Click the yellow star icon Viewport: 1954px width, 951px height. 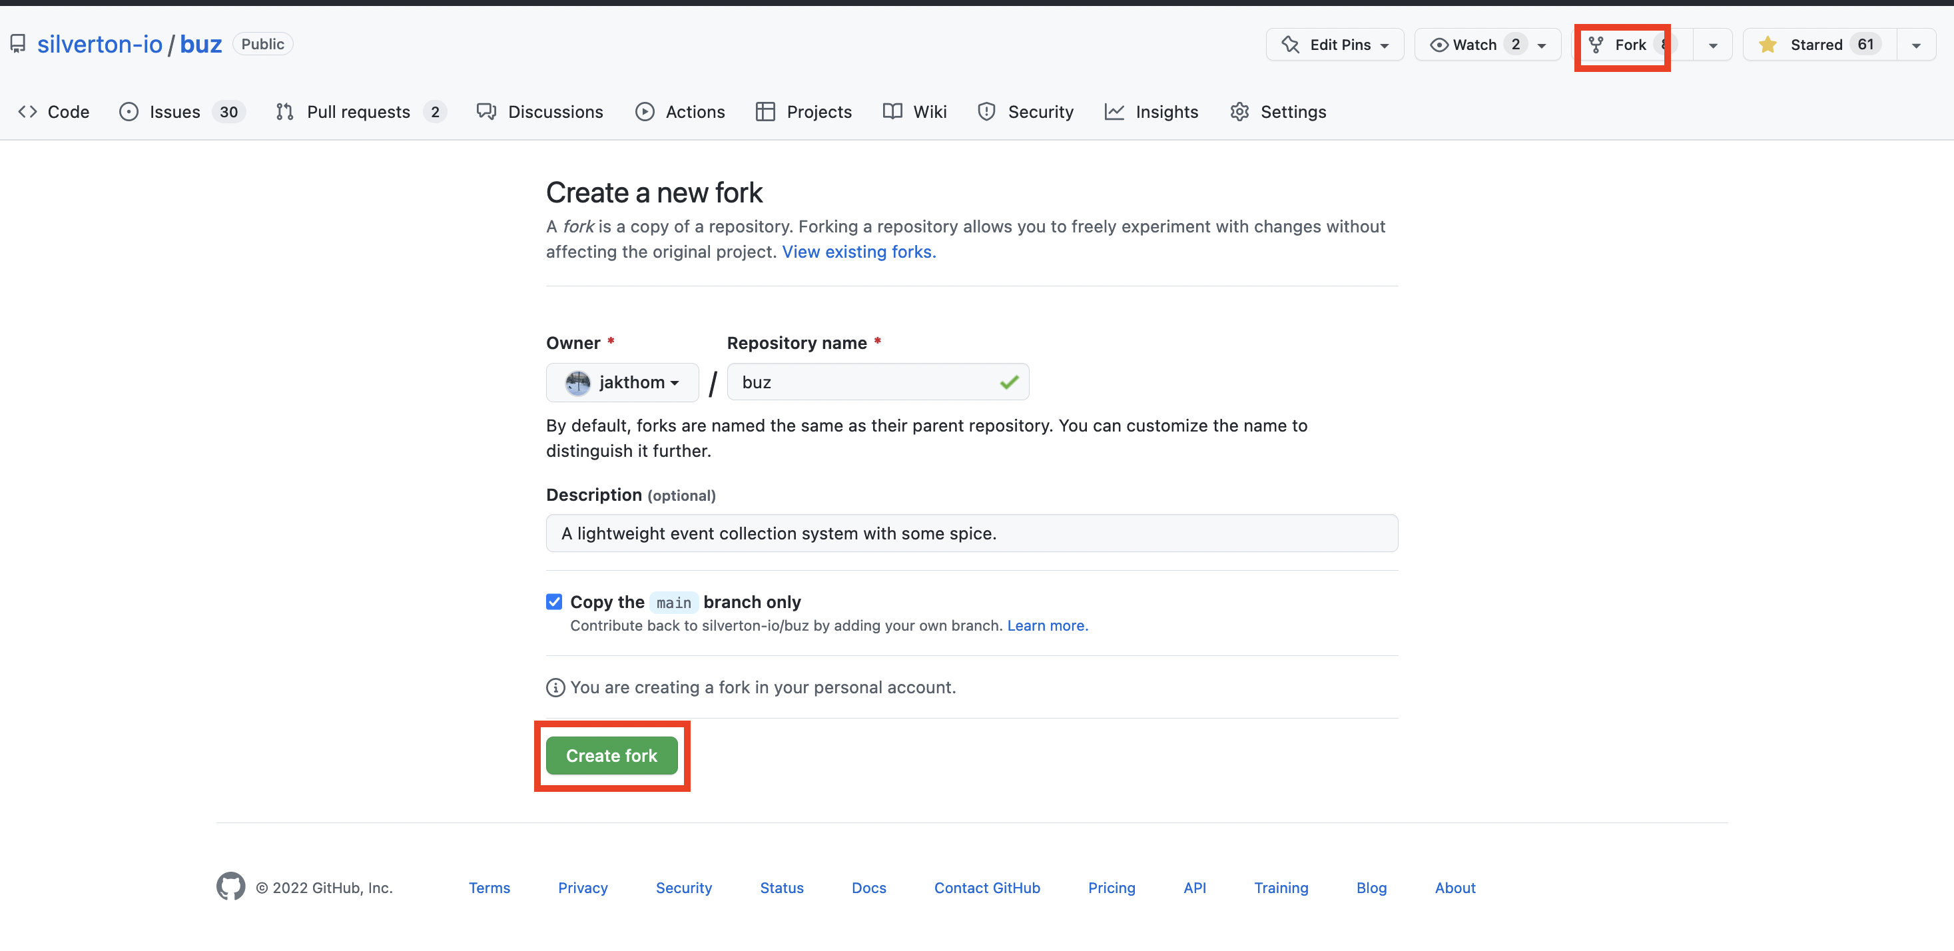(x=1768, y=44)
